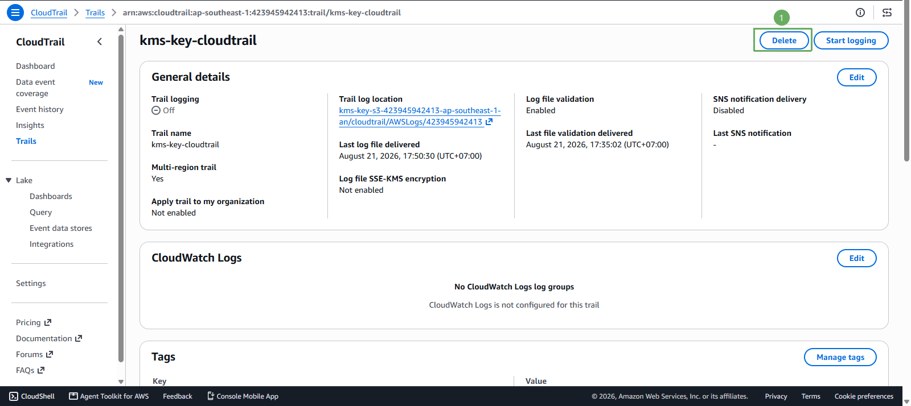This screenshot has width=911, height=406.
Task: Click the New badge beside Data event coverage
Action: [96, 82]
